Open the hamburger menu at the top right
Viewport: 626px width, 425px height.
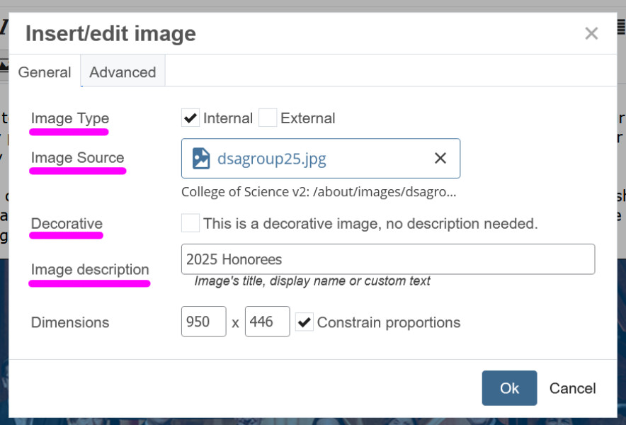620,28
